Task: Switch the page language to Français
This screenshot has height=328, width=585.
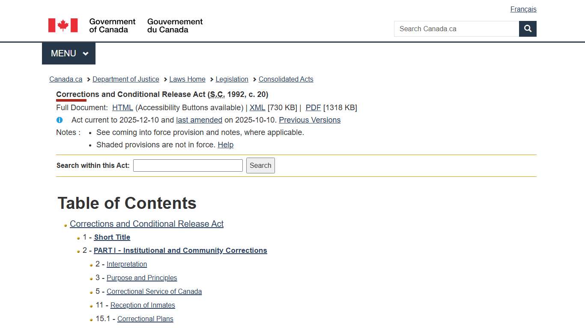Action: pyautogui.click(x=523, y=9)
